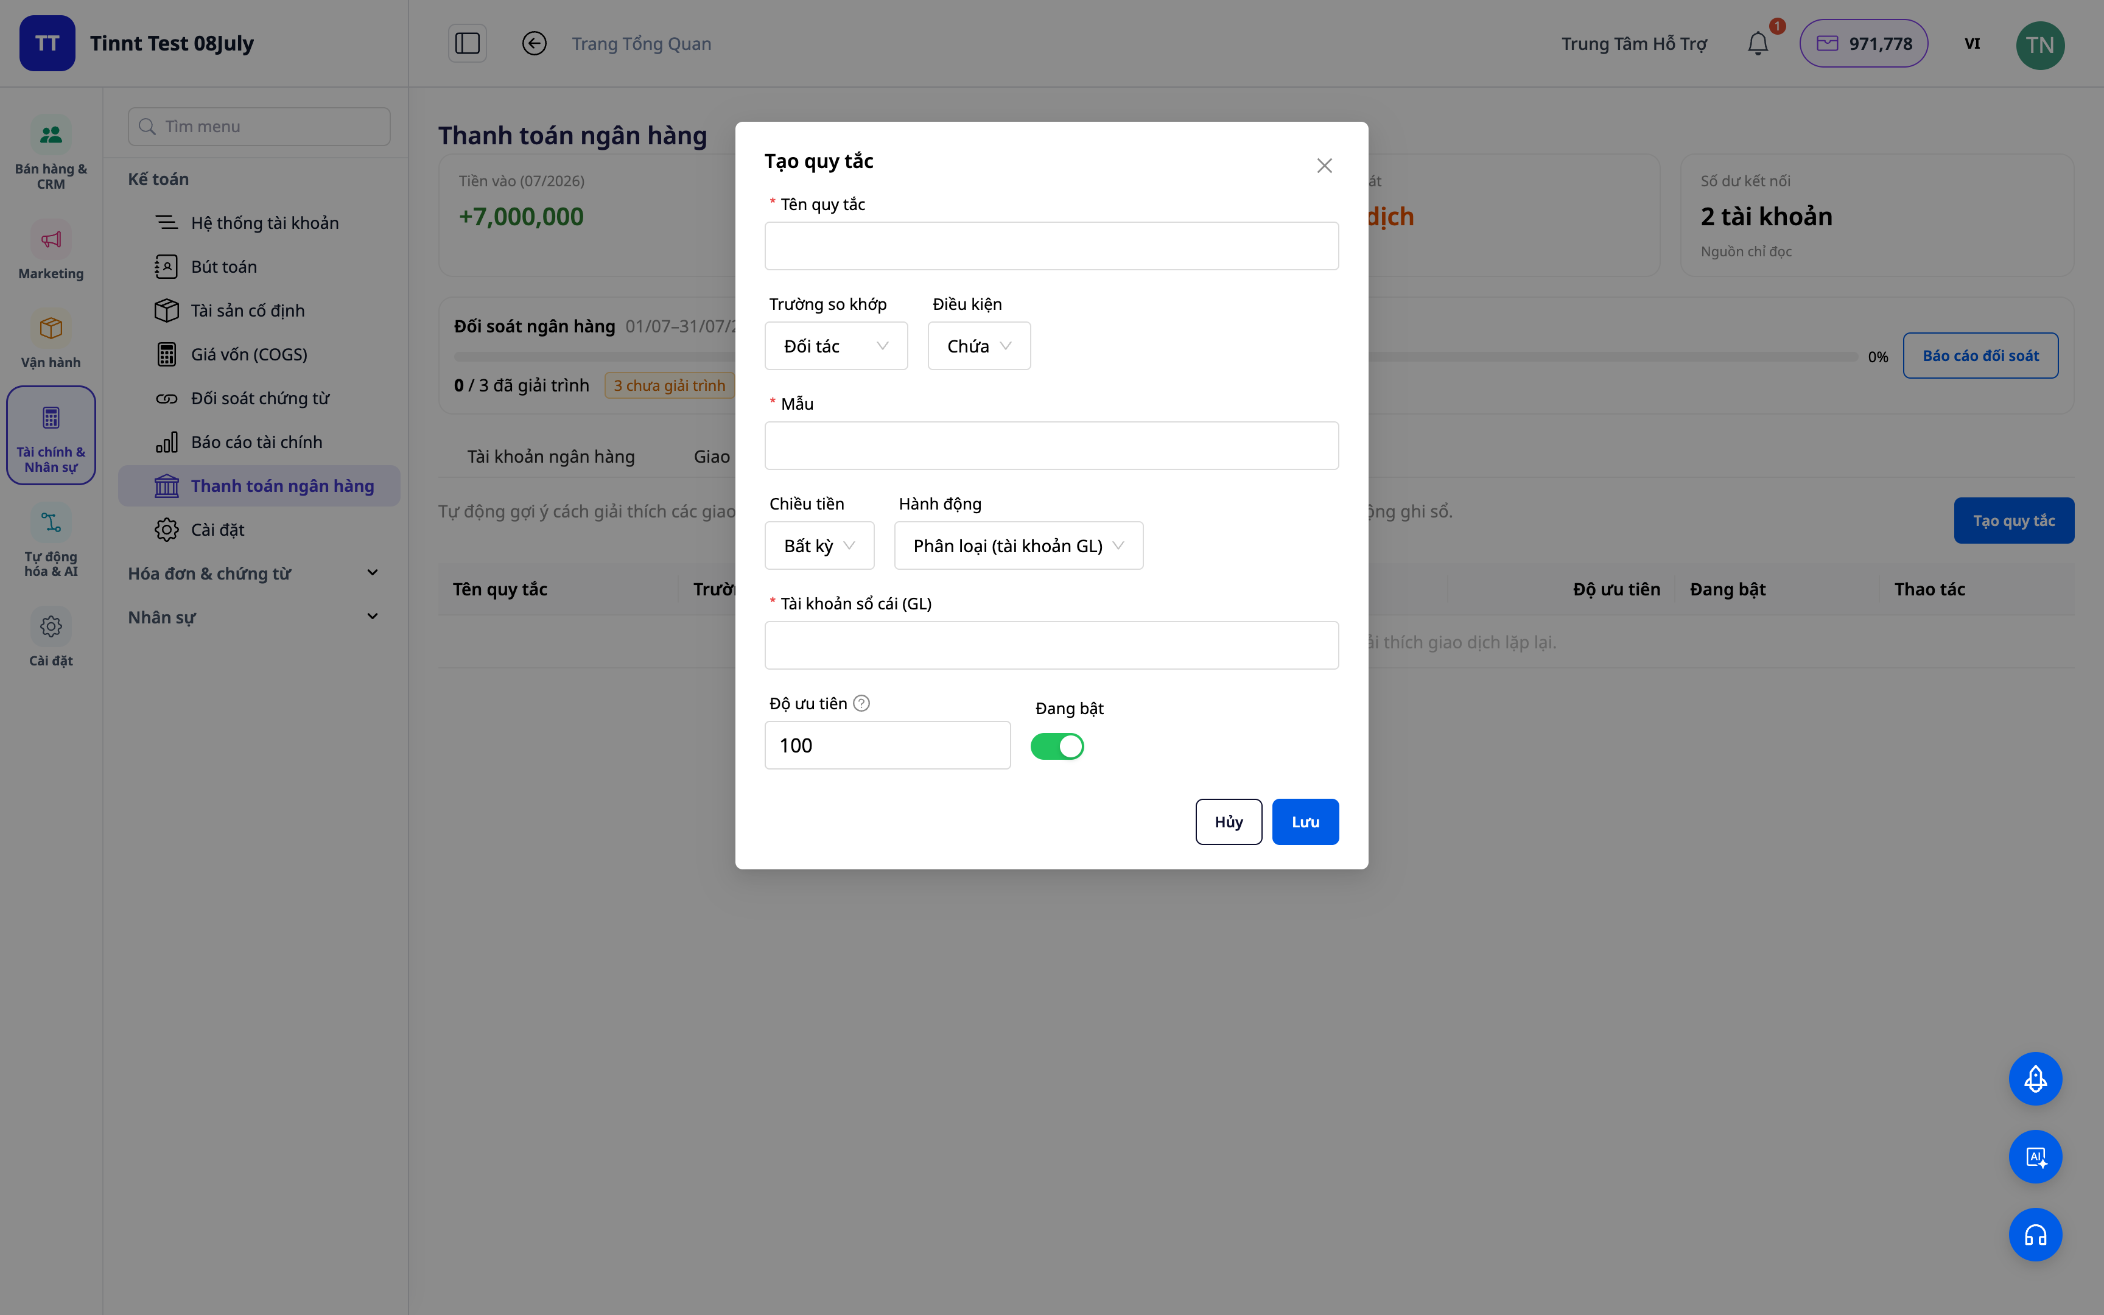Image resolution: width=2104 pixels, height=1315 pixels.
Task: Click the Thao tác column header
Action: click(1929, 590)
